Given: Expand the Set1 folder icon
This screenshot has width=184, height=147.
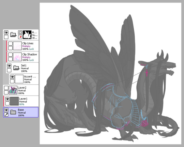Looking at the screenshot, I should coord(16,68).
